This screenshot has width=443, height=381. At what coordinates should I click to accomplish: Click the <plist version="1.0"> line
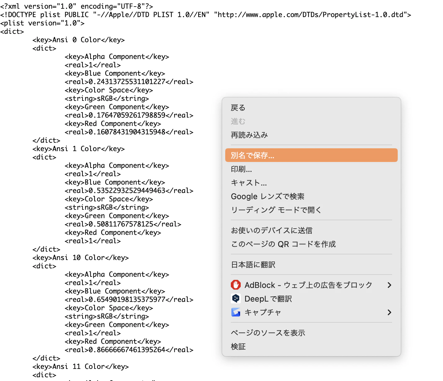(43, 23)
